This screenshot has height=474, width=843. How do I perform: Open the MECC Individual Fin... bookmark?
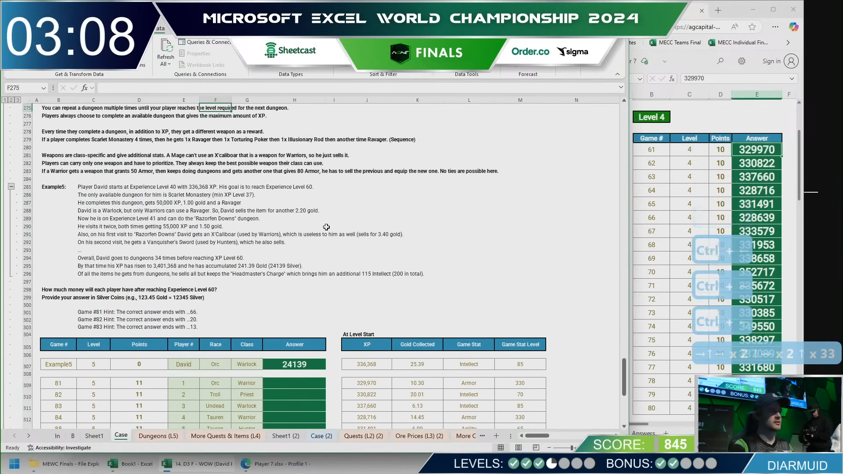click(738, 43)
